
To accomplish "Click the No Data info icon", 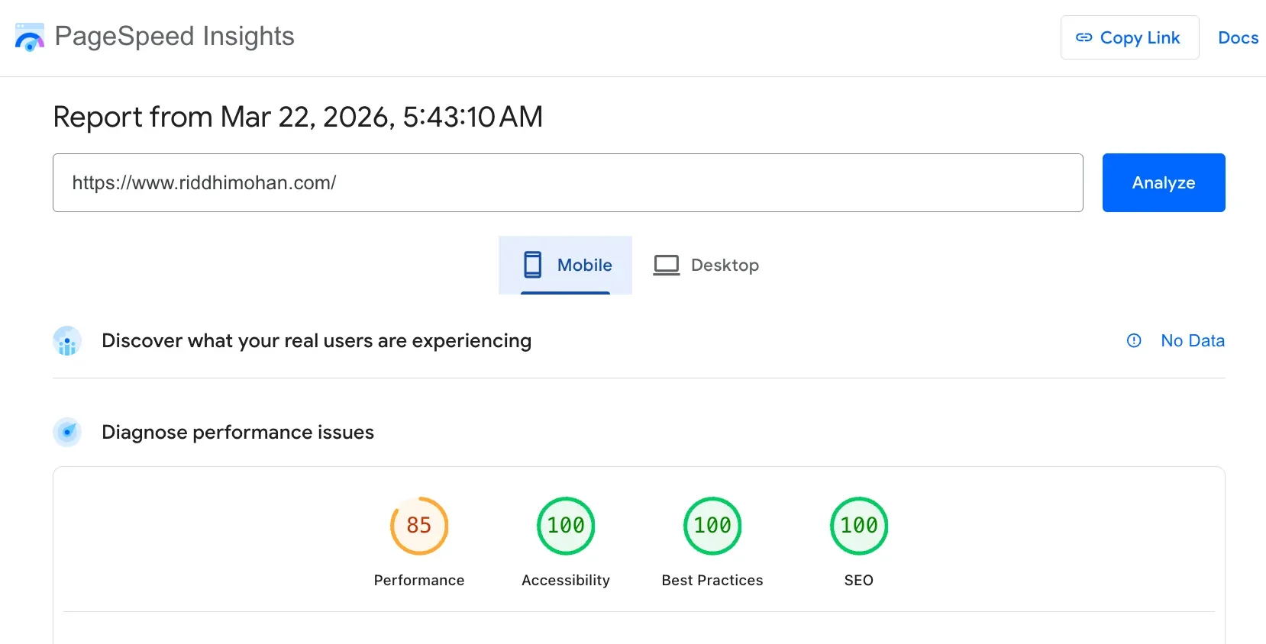I will pos(1134,340).
